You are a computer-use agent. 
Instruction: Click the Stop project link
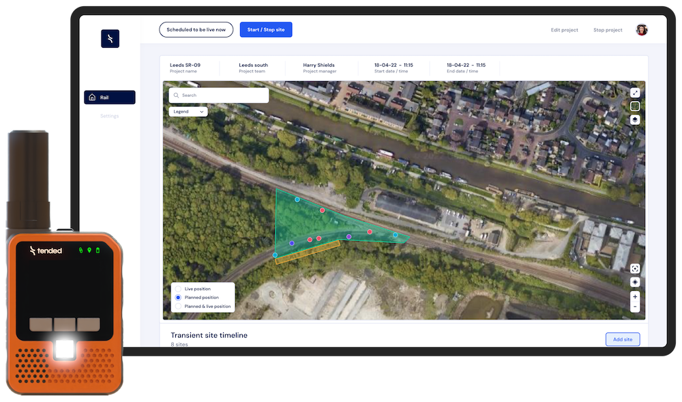(x=608, y=30)
